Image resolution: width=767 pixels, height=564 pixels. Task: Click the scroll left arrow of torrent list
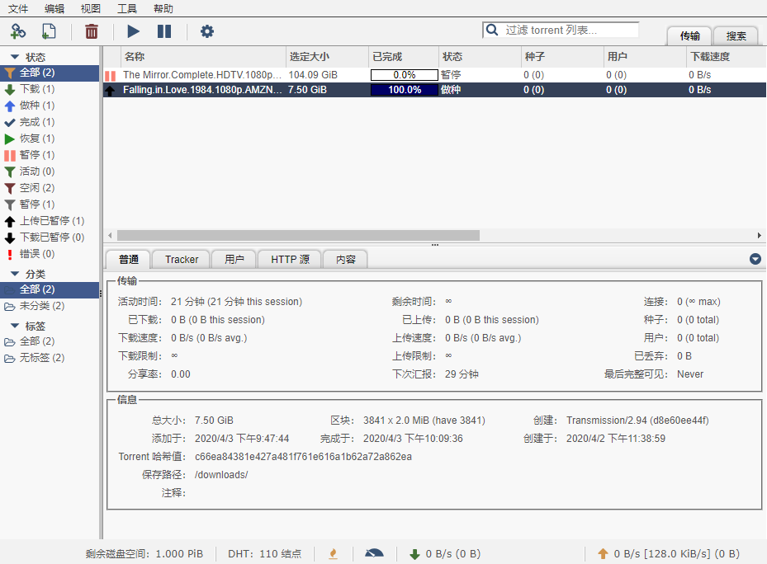click(x=110, y=236)
